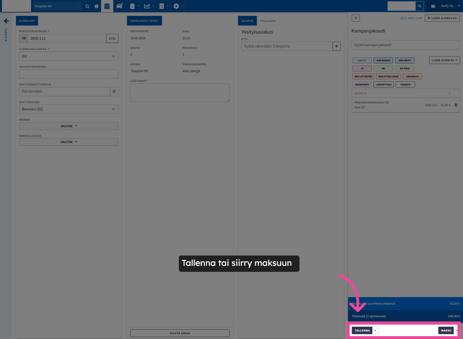Open the messages envelope icon
Screen dimensions: 463x339
click(433, 6)
